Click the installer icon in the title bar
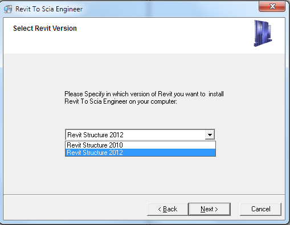The width and height of the screenshot is (290, 225). (8, 9)
